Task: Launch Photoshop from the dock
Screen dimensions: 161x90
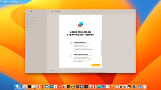Action: pos(86,87)
